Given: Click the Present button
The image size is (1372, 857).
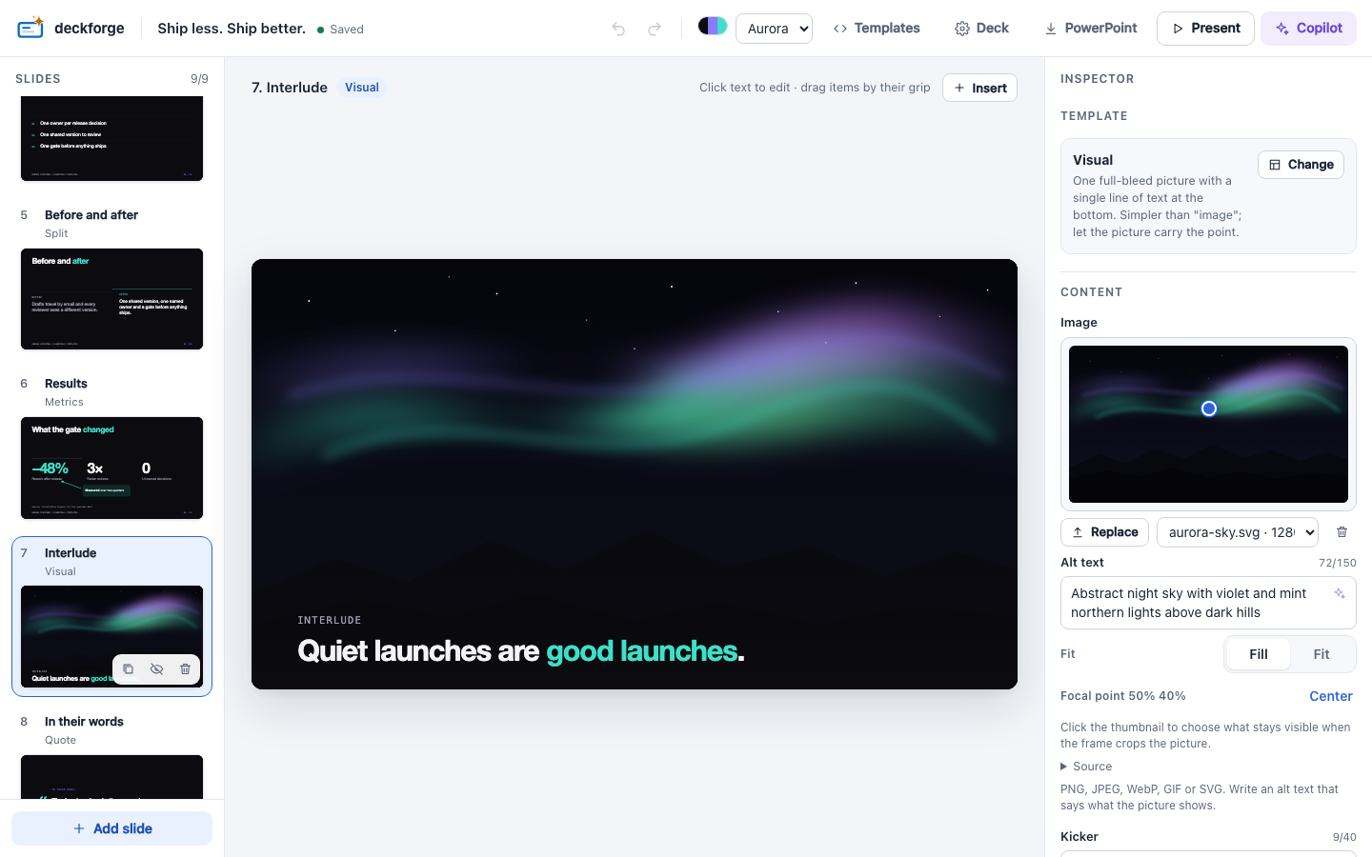Looking at the screenshot, I should 1205,29.
